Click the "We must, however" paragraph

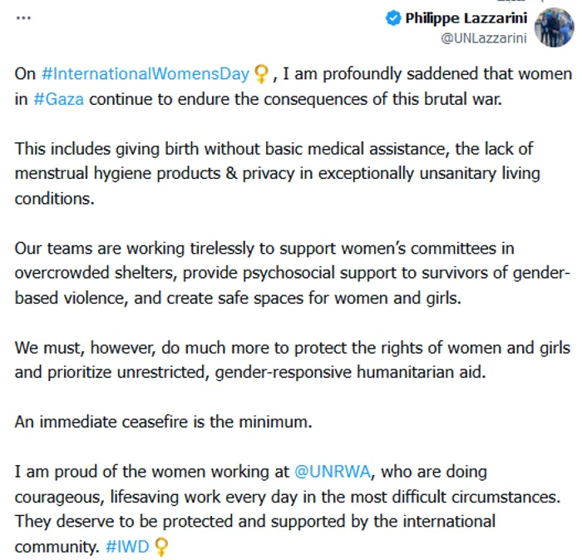(292, 360)
